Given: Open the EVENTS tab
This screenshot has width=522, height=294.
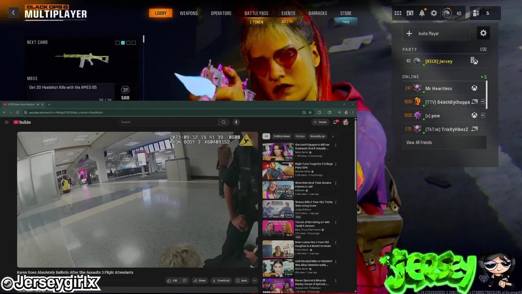Looking at the screenshot, I should (288, 13).
